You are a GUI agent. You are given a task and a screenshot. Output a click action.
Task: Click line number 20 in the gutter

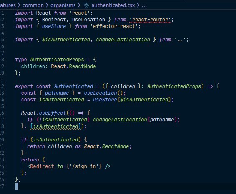2,140
